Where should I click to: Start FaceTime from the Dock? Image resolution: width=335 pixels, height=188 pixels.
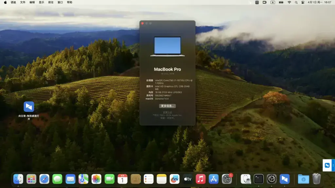click(109, 179)
